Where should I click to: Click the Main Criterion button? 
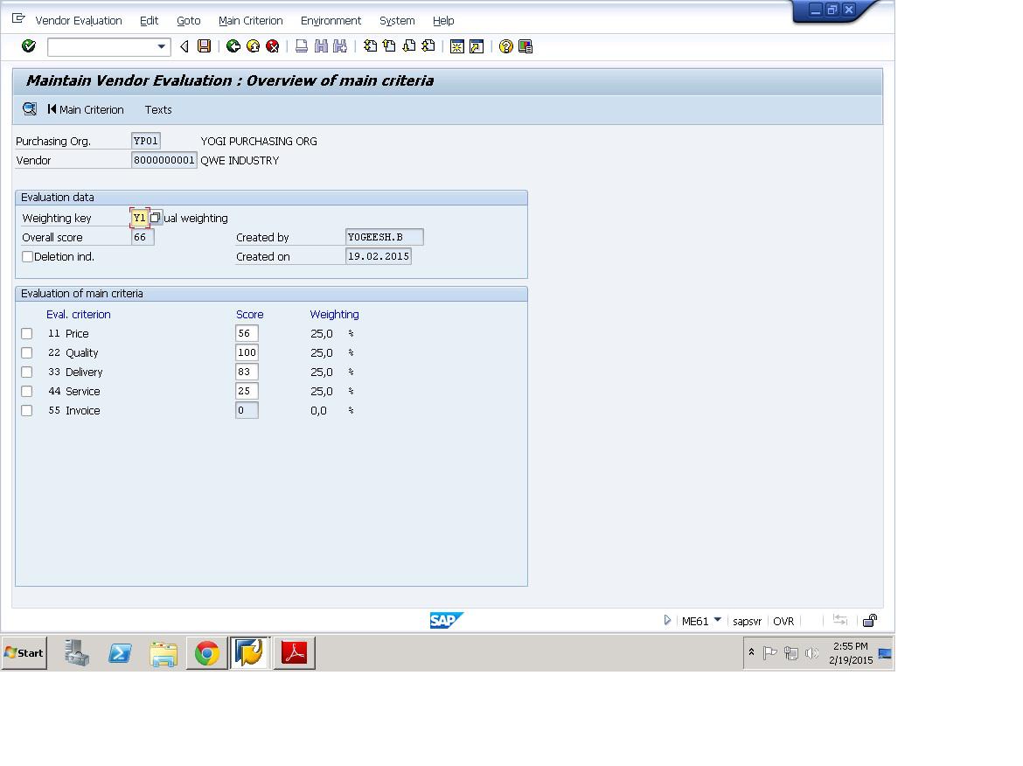[x=86, y=109]
